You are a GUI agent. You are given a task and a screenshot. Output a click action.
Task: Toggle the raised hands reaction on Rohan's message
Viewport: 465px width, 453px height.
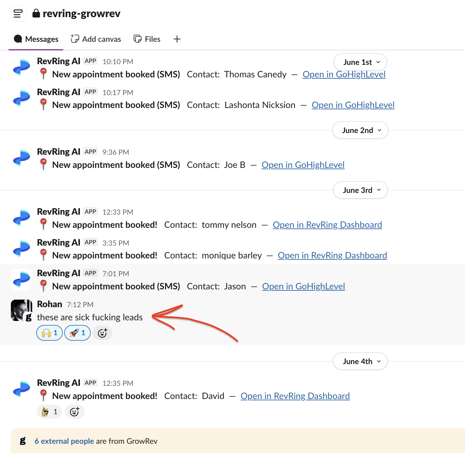(49, 333)
